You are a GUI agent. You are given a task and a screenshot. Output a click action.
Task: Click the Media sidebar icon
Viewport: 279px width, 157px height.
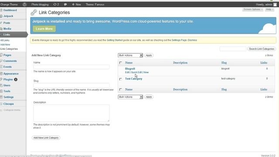(x=1, y=29)
